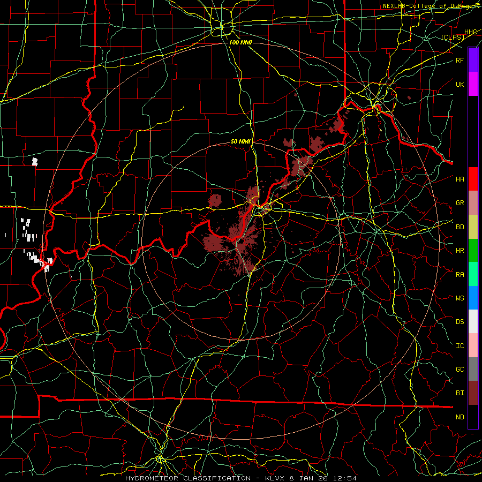
Task: Click the WS legend label
Action: point(460,298)
